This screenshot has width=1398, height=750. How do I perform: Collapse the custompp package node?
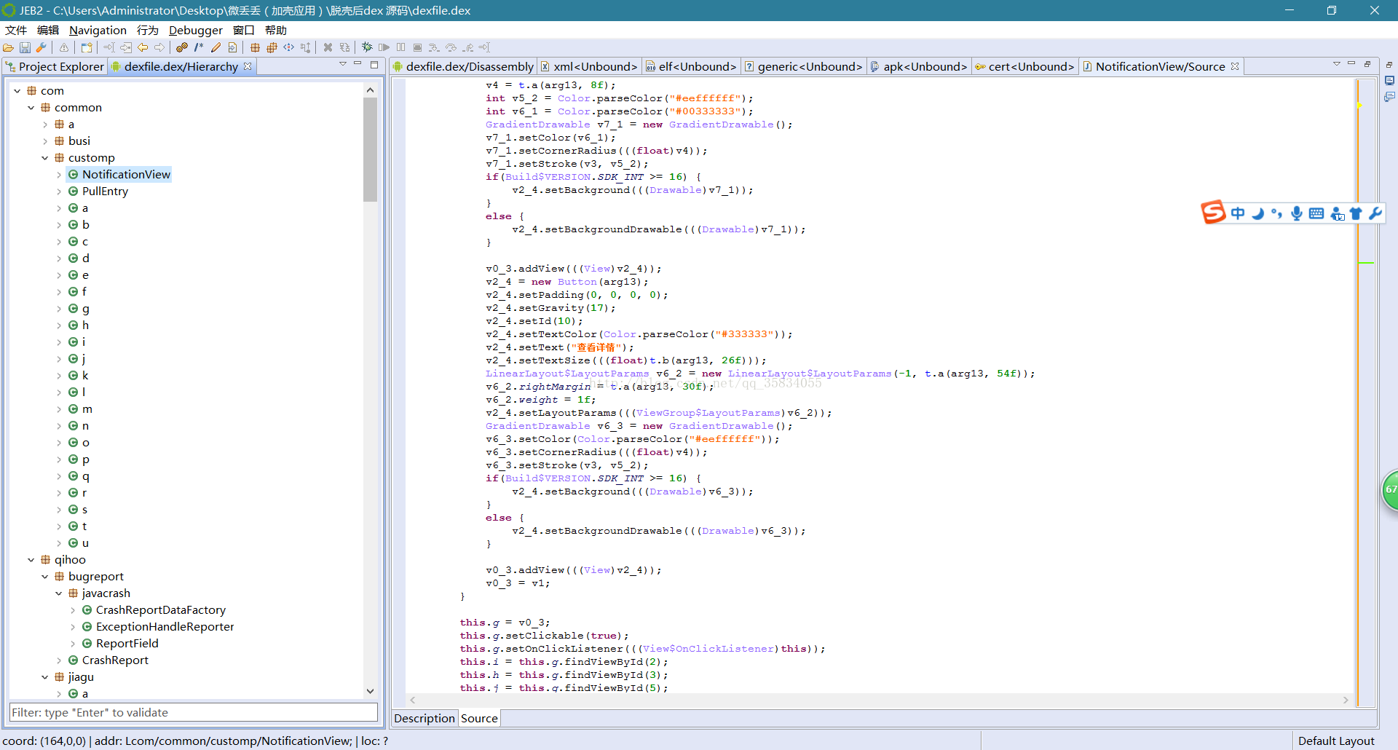point(45,158)
